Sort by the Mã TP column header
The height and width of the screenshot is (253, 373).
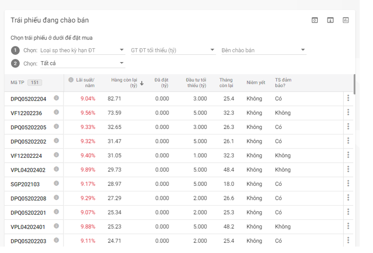coord(17,83)
